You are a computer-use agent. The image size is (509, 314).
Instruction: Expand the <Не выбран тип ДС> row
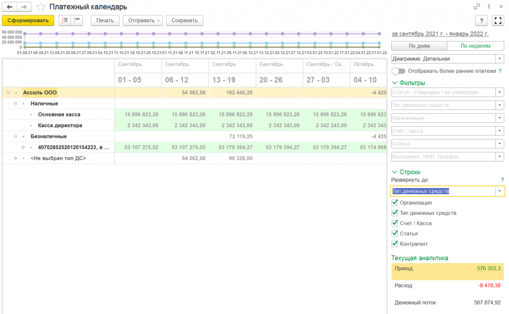pyautogui.click(x=15, y=158)
